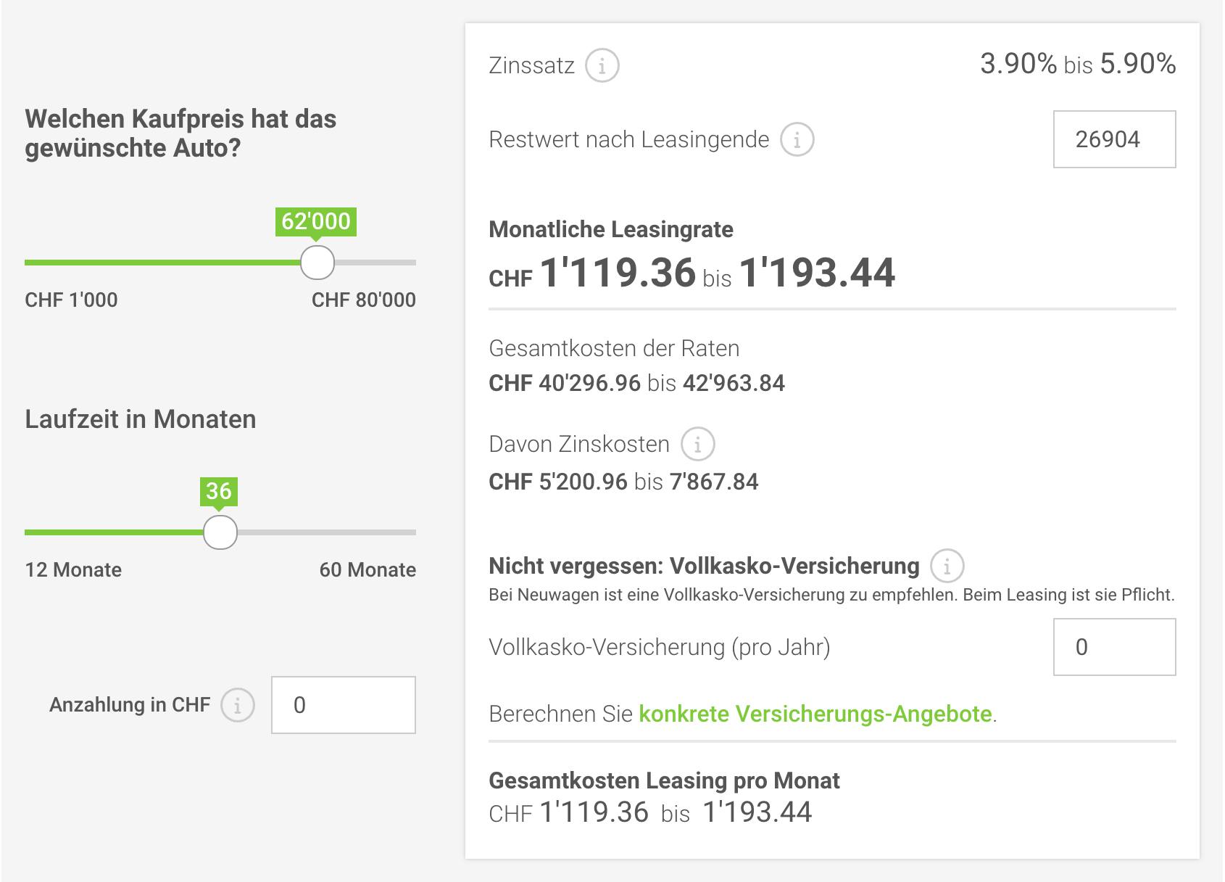
Task: Open the Zinssatz info tooltip
Action: pos(603,65)
